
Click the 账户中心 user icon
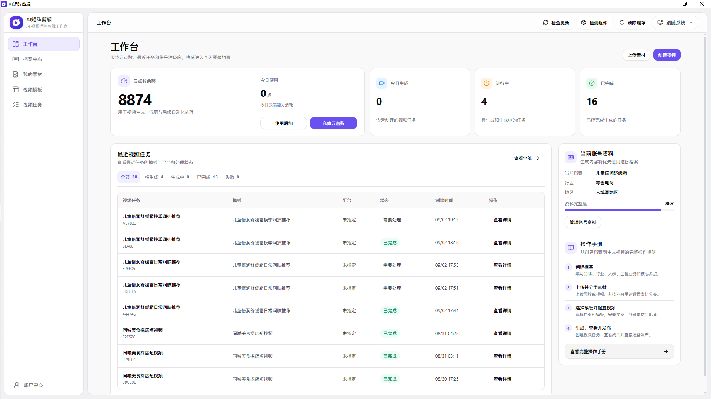point(17,385)
